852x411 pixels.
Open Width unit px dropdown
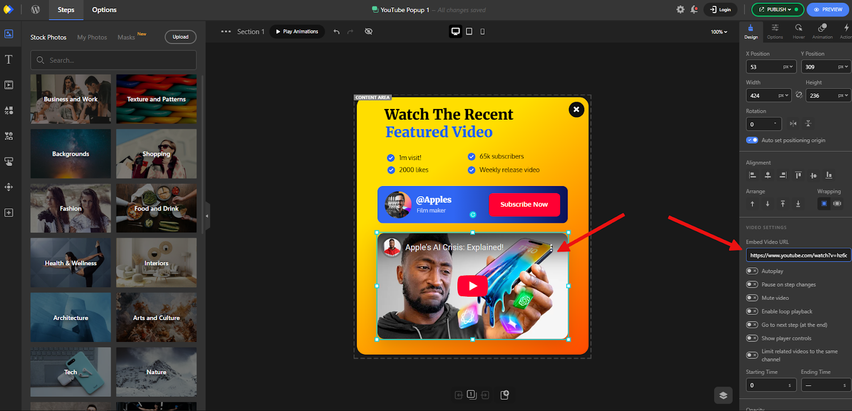pos(783,96)
